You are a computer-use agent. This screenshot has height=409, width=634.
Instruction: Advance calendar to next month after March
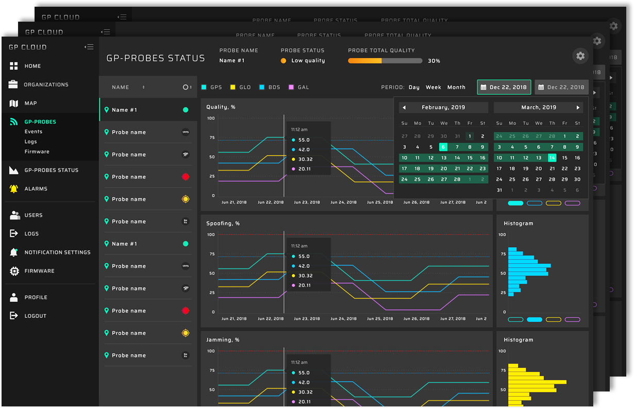point(578,107)
